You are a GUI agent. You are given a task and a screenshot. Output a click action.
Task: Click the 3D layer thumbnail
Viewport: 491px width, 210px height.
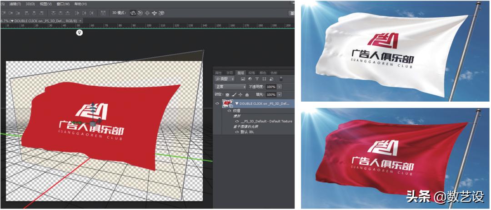(227, 103)
